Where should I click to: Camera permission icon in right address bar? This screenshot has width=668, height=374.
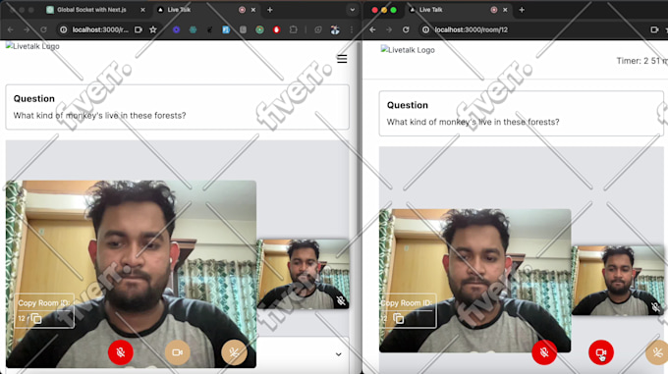coord(654,29)
